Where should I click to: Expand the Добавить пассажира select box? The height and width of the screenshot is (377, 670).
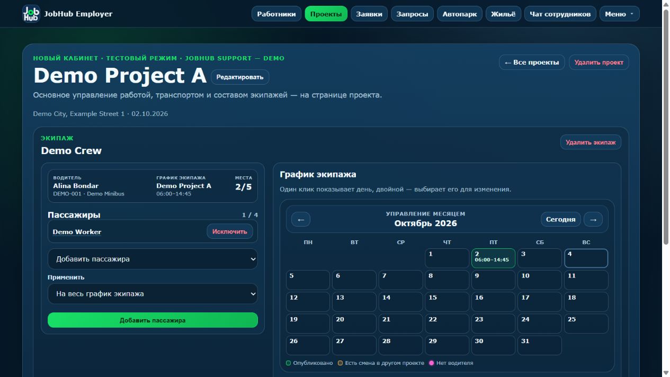point(153,259)
